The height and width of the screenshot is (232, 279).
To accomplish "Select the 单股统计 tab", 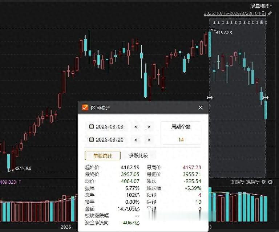I will click(103, 155).
